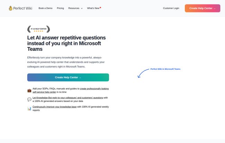Open the Knowledge Bot reply link

(68, 98)
